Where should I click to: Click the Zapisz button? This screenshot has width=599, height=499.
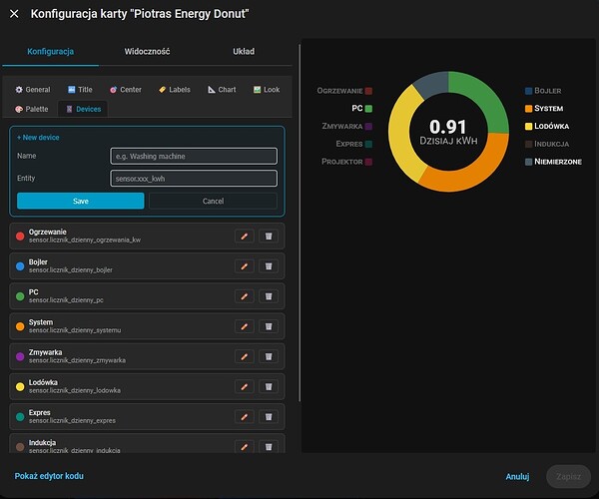click(568, 476)
